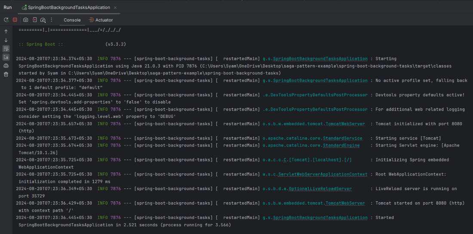
Task: Open the ServletWebServerApplicationContext link
Action: [323, 174]
